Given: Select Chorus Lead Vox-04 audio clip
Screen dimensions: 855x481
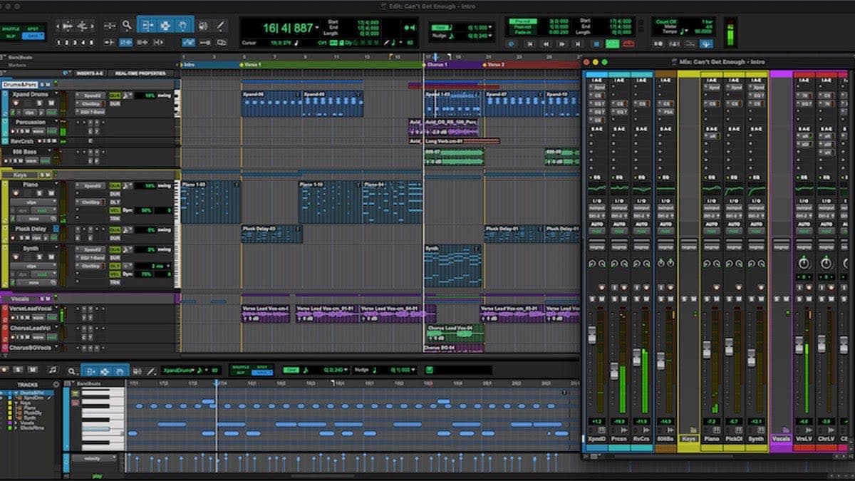Looking at the screenshot, I should tap(454, 333).
